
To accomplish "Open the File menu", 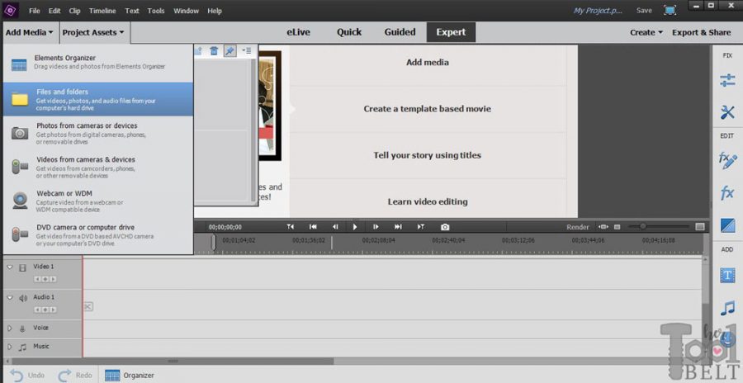I will pos(35,11).
